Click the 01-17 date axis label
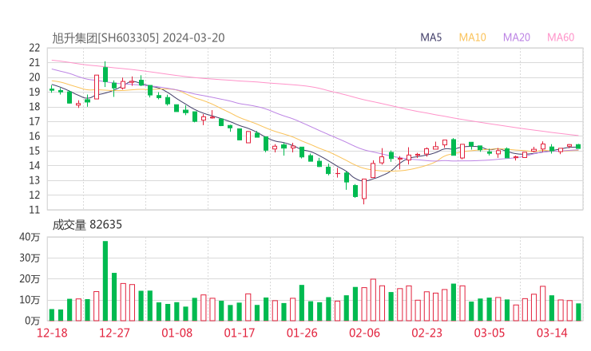 [240, 333]
